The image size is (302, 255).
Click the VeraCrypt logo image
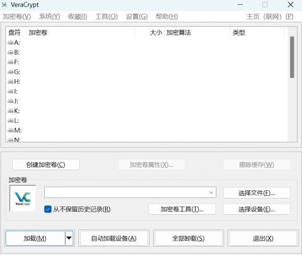point(22,198)
